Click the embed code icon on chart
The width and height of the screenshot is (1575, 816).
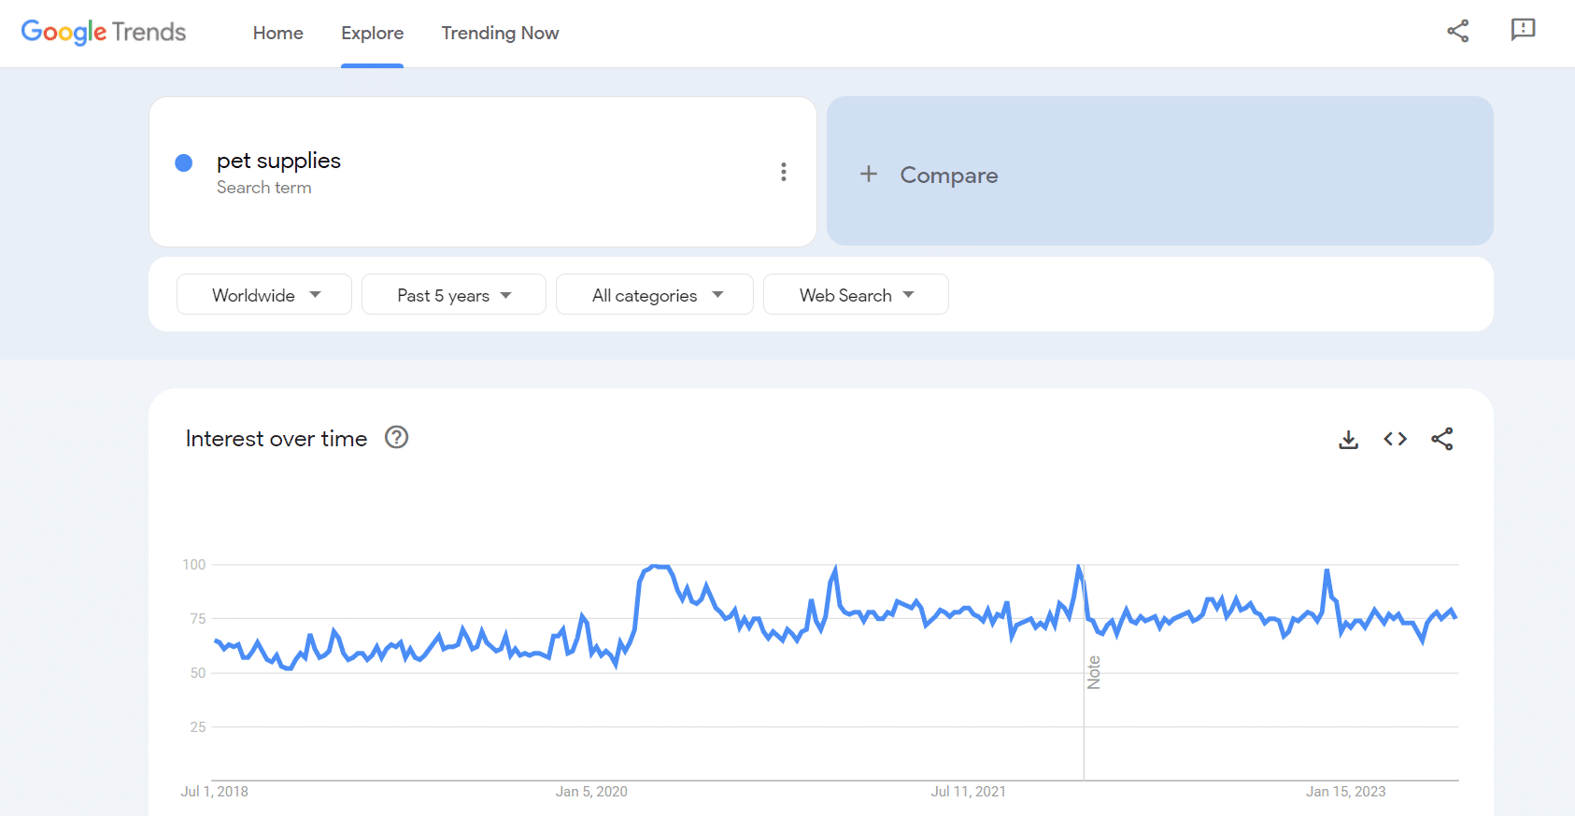pos(1395,440)
